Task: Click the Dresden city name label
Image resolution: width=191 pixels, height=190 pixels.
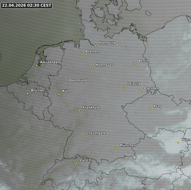Action: [x=151, y=89]
